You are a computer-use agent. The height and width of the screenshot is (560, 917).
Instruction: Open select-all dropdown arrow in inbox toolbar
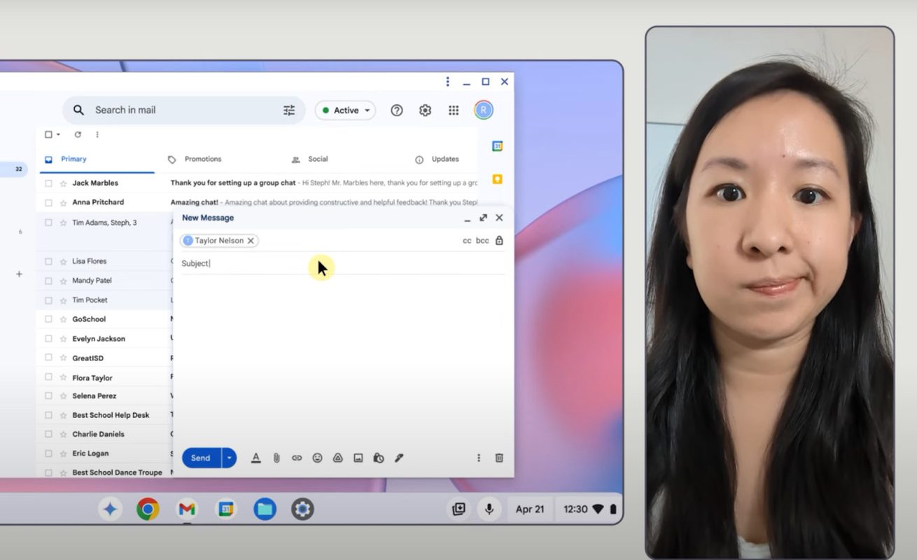click(x=58, y=134)
